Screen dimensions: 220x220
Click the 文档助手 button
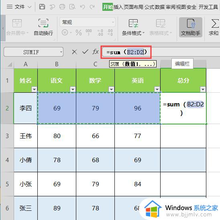(191, 27)
